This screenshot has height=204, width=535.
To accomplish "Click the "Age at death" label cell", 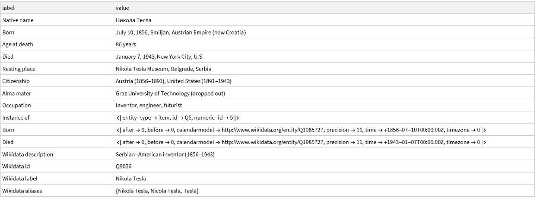I will tap(18, 44).
